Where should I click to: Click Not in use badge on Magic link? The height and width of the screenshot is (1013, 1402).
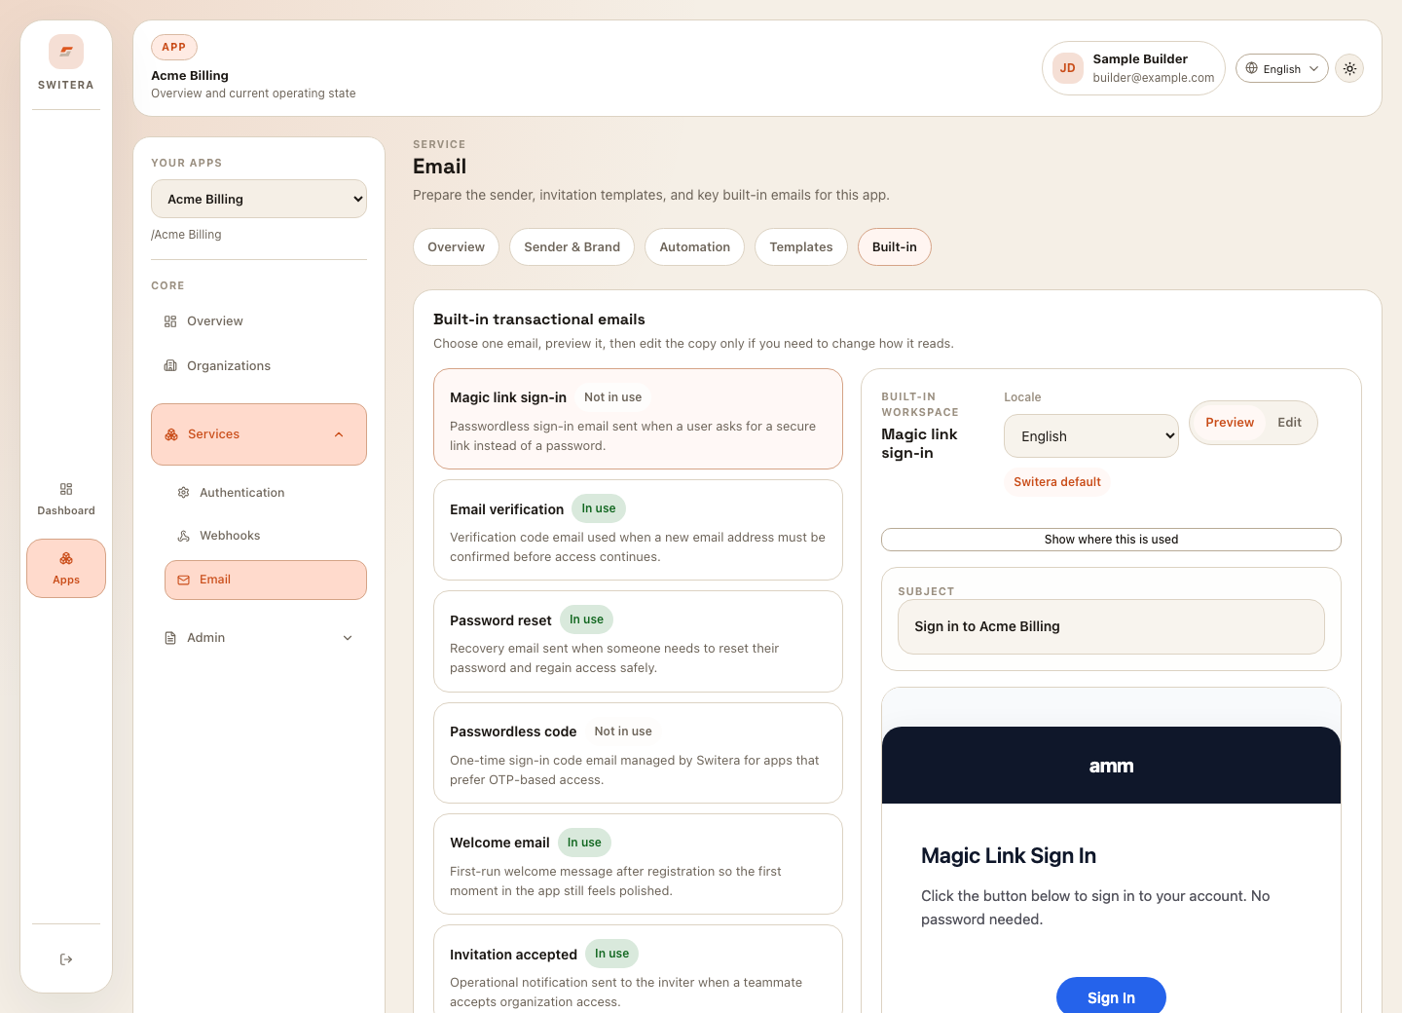[613, 397]
